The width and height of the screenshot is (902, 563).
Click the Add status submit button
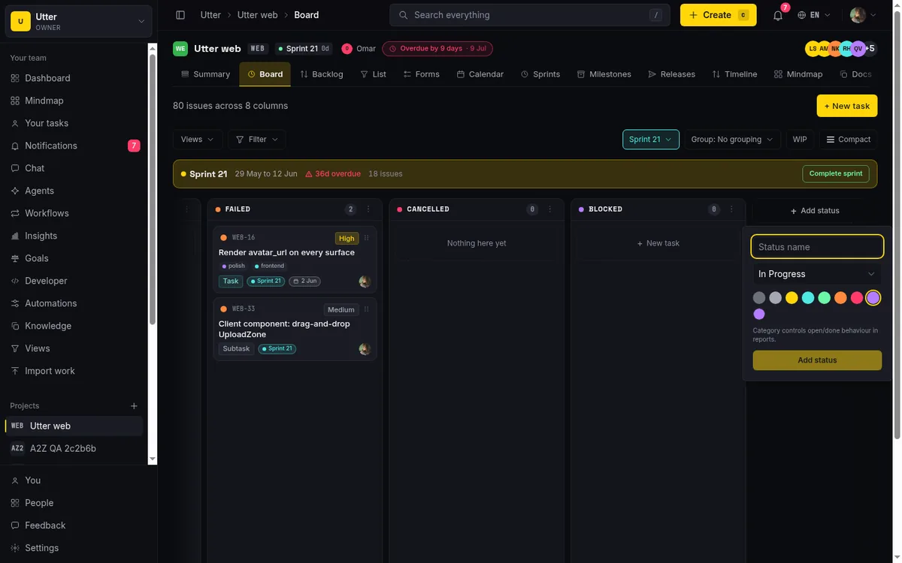coord(817,360)
